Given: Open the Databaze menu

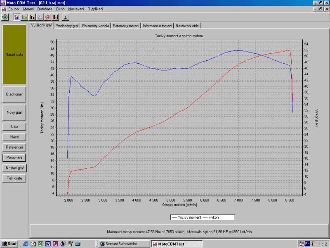Looking at the screenshot, I should [45, 9].
